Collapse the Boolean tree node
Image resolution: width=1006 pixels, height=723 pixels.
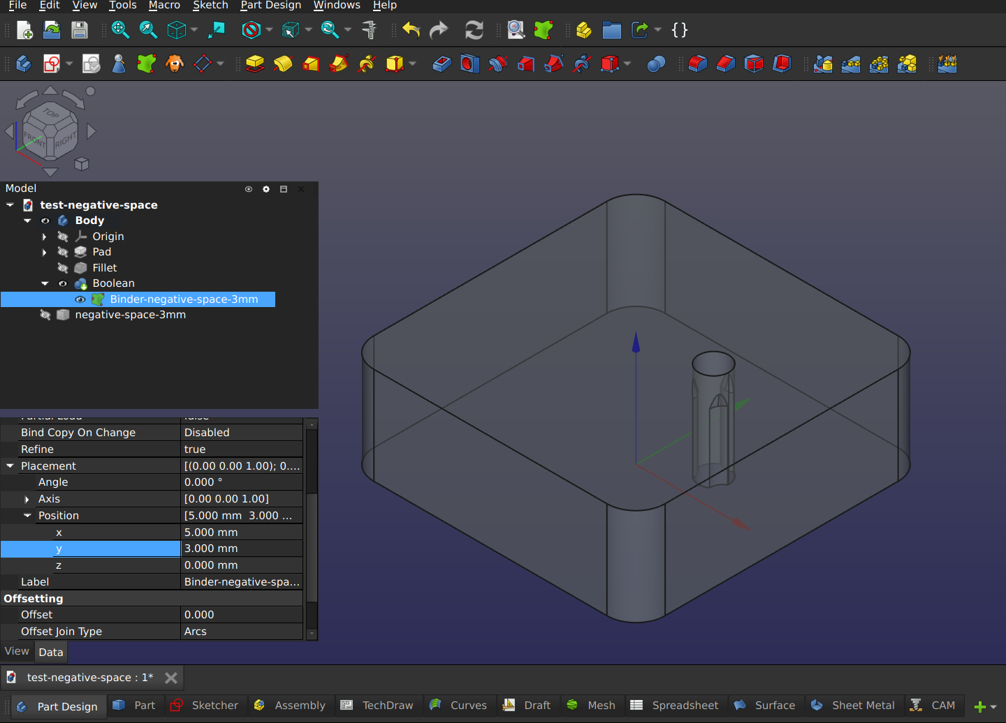45,283
